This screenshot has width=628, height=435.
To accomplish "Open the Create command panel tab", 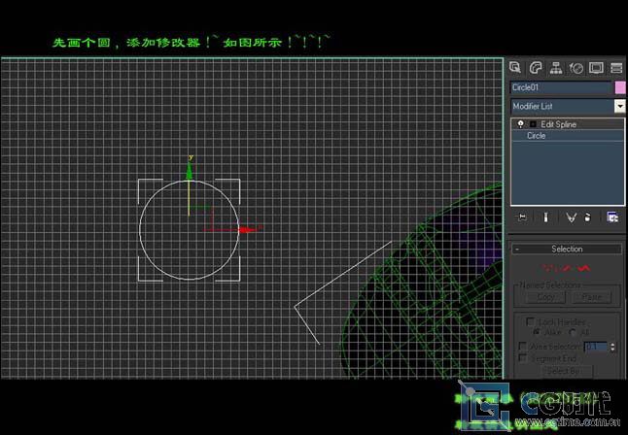I will click(x=516, y=68).
